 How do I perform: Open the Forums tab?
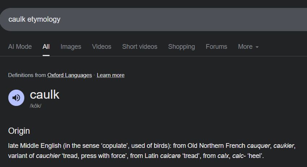tap(216, 47)
